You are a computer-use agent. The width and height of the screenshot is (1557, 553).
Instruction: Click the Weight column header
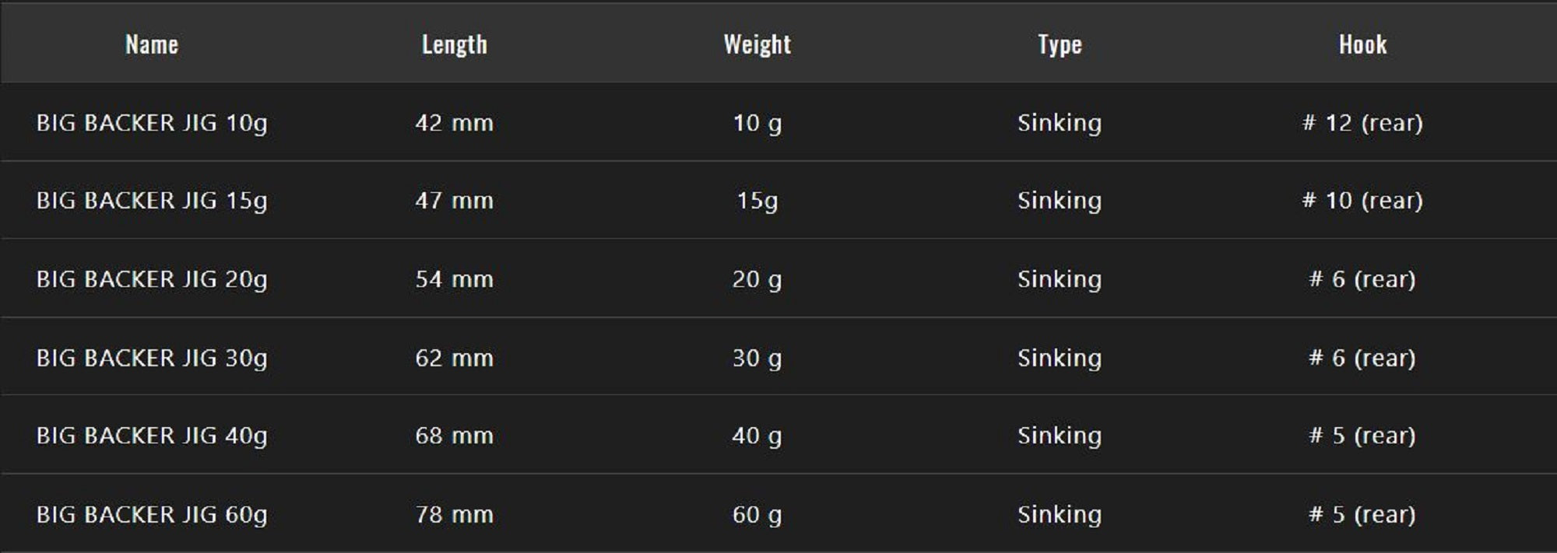pos(757,44)
